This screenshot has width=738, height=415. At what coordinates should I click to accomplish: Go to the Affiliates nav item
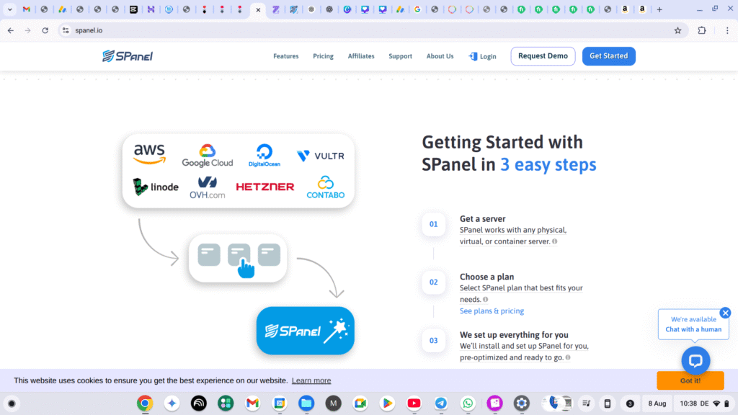[x=361, y=56]
